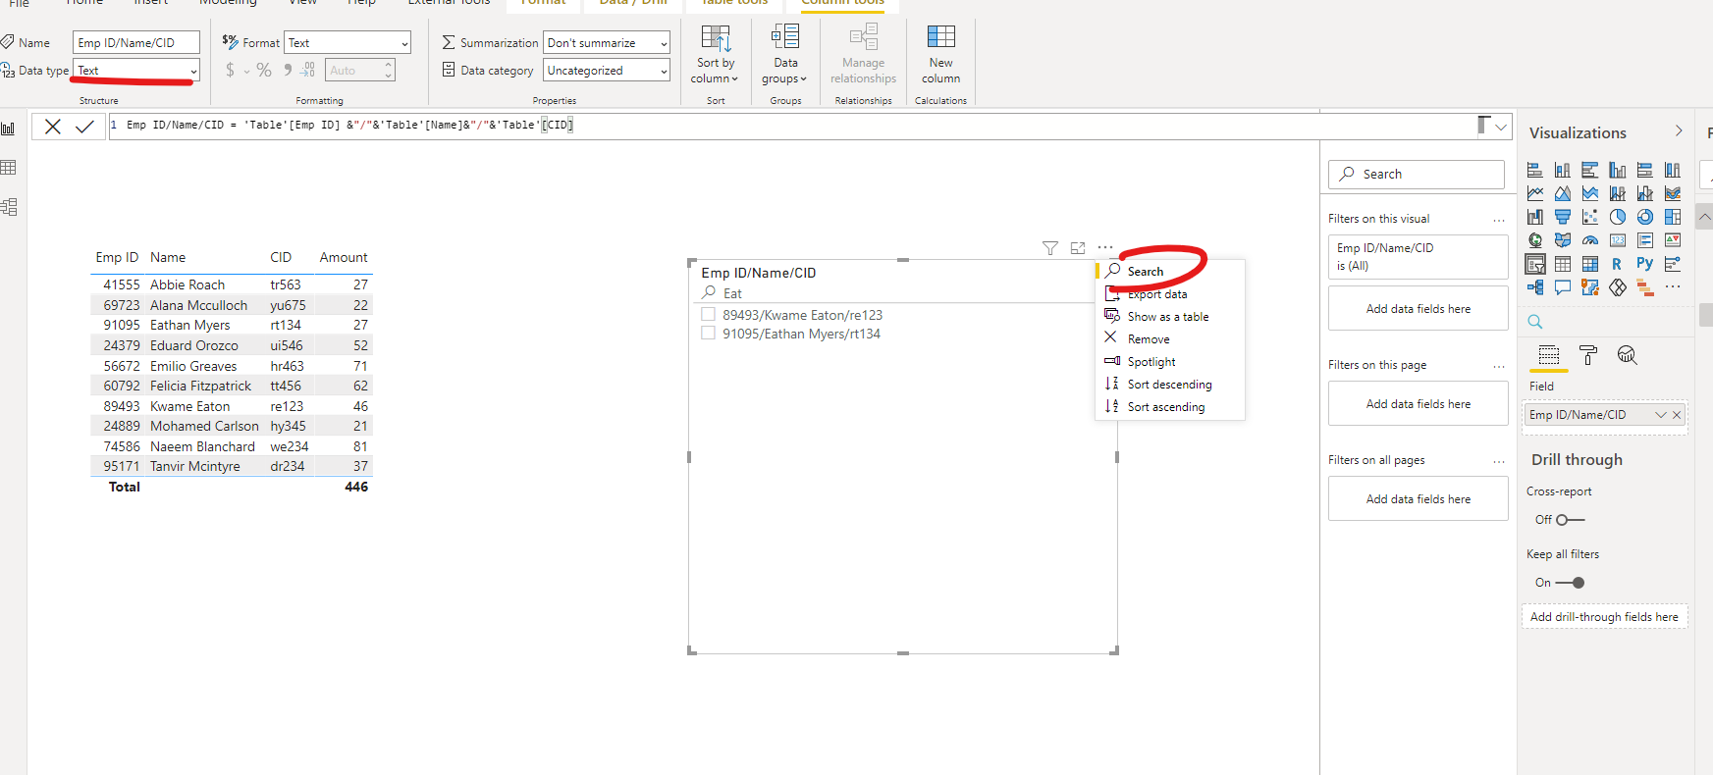Screen dimensions: 1713x775
Task: Expand the formula bar chevron
Action: point(1501,127)
